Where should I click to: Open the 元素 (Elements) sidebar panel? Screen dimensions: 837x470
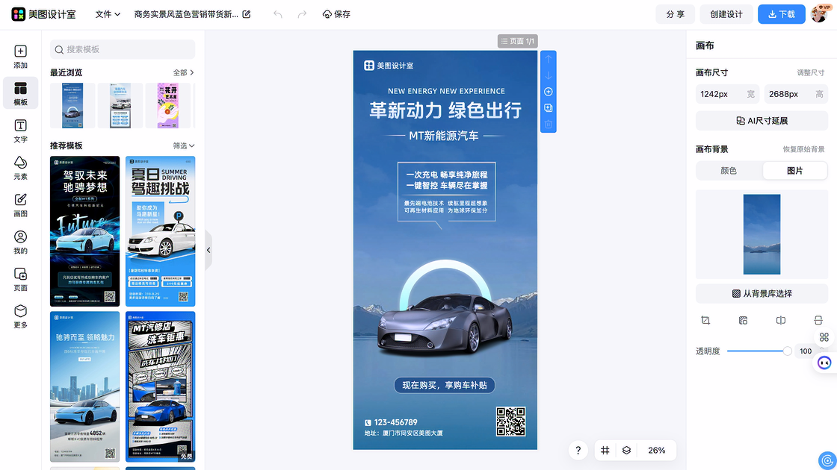point(20,167)
